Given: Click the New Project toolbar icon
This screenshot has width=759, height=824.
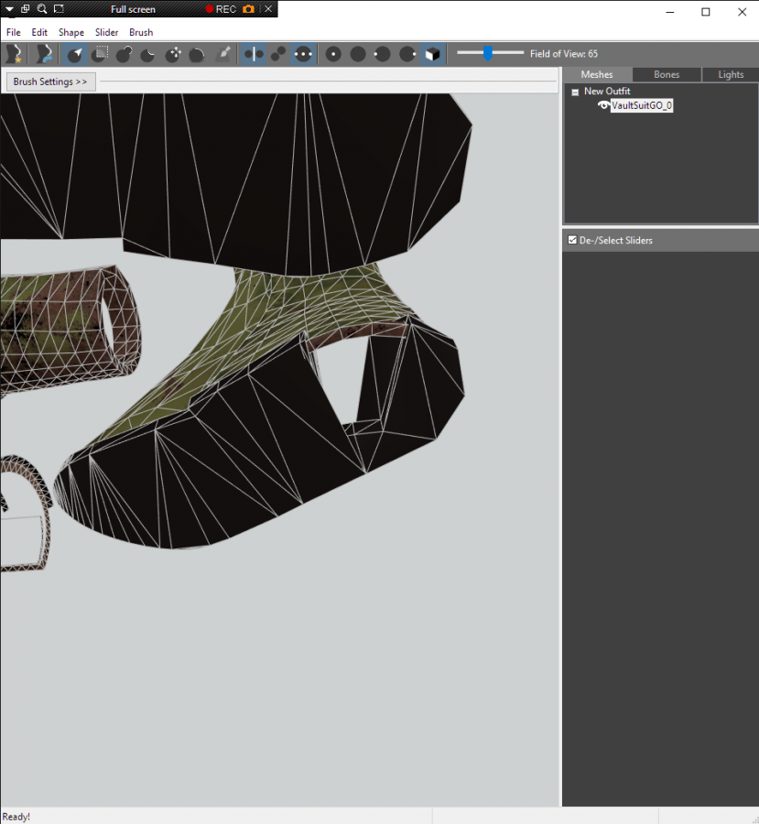Looking at the screenshot, I should (13, 54).
